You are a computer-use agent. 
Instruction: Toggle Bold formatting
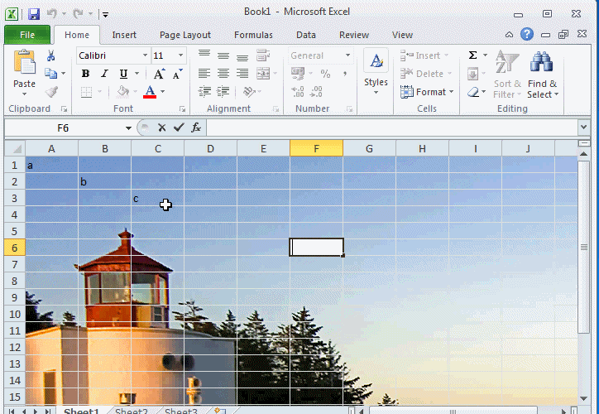(x=85, y=74)
